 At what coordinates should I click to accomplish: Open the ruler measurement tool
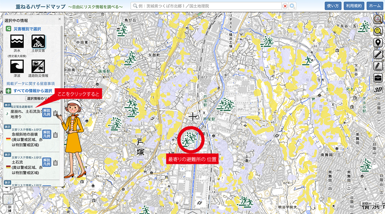pos(377,54)
